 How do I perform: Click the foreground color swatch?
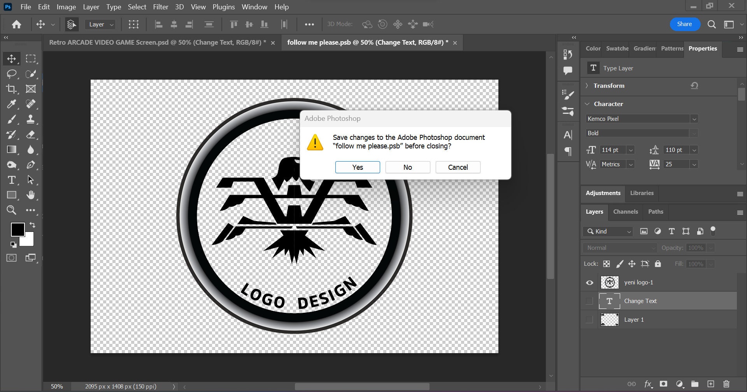pyautogui.click(x=17, y=229)
